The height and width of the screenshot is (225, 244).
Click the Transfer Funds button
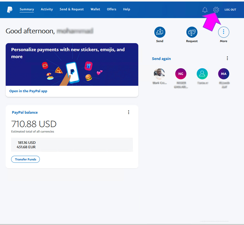pyautogui.click(x=25, y=159)
